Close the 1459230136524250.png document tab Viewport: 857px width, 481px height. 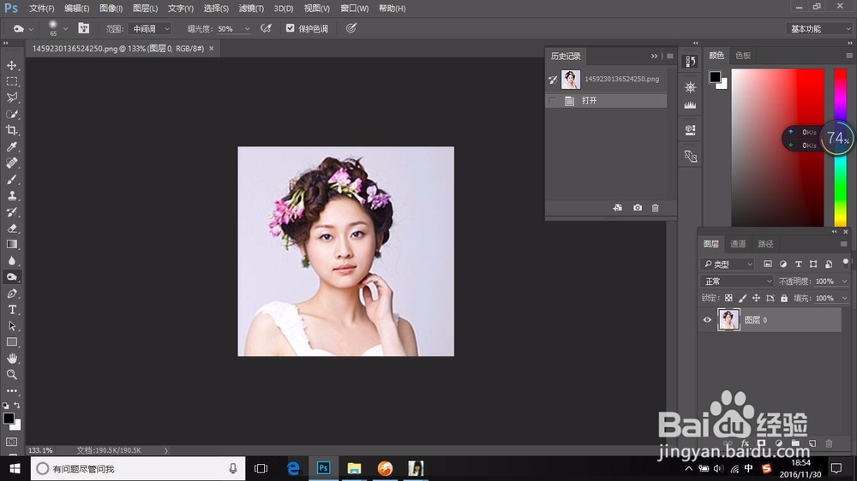point(212,49)
